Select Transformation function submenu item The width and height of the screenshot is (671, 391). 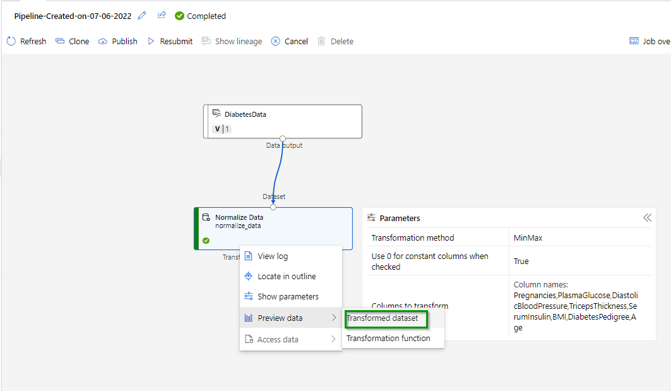(388, 338)
